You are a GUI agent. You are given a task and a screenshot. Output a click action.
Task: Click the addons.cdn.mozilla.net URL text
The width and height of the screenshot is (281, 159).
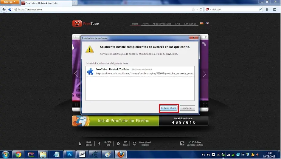point(145,73)
